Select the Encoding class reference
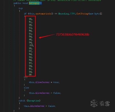This screenshot has height=112, width=115. [64, 14]
